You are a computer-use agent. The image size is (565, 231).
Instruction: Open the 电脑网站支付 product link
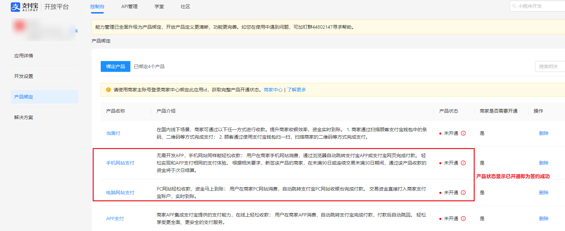coord(120,193)
